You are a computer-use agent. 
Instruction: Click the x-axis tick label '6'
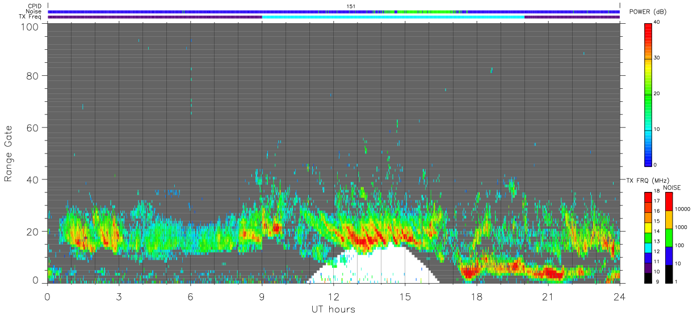coord(190,297)
